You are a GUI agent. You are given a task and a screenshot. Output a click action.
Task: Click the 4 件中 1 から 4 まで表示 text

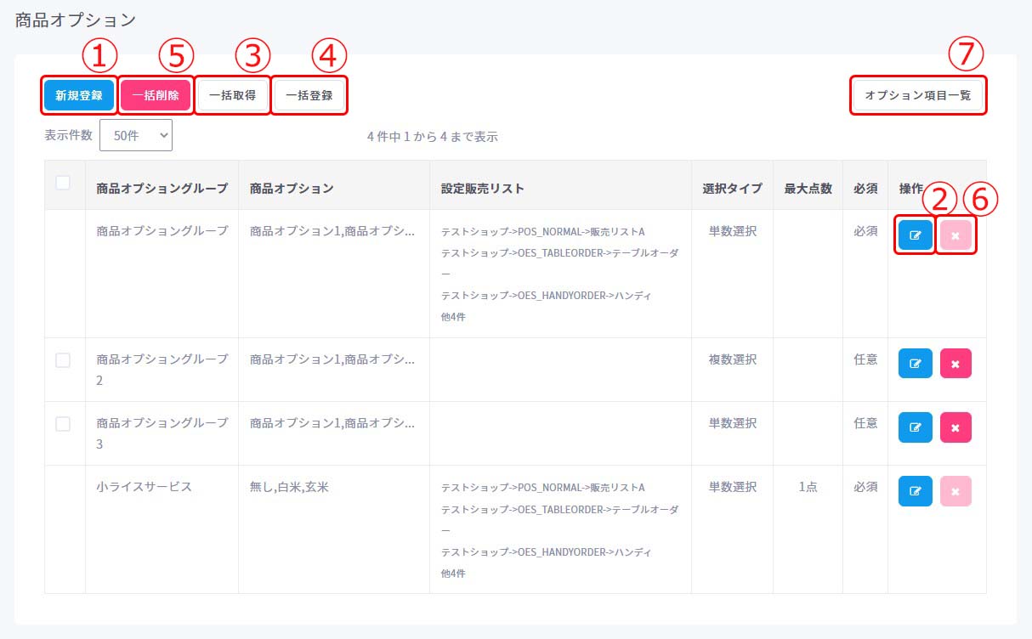tap(433, 136)
